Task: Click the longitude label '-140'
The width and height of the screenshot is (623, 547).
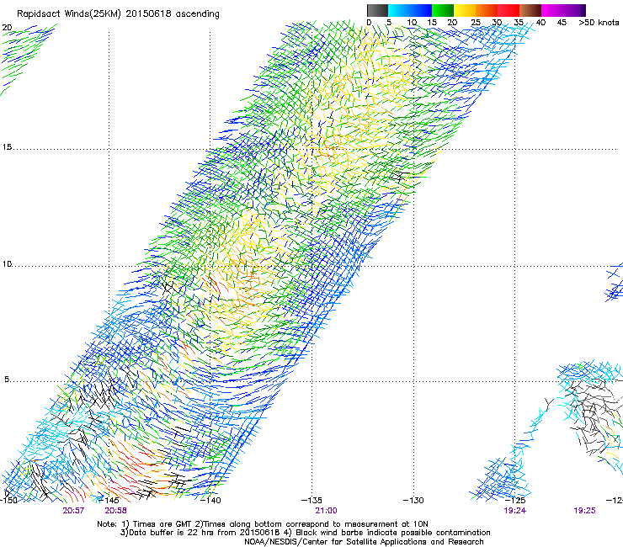Action: click(x=210, y=500)
